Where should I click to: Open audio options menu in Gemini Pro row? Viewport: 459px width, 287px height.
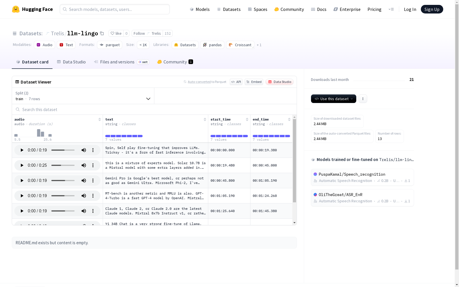click(93, 181)
